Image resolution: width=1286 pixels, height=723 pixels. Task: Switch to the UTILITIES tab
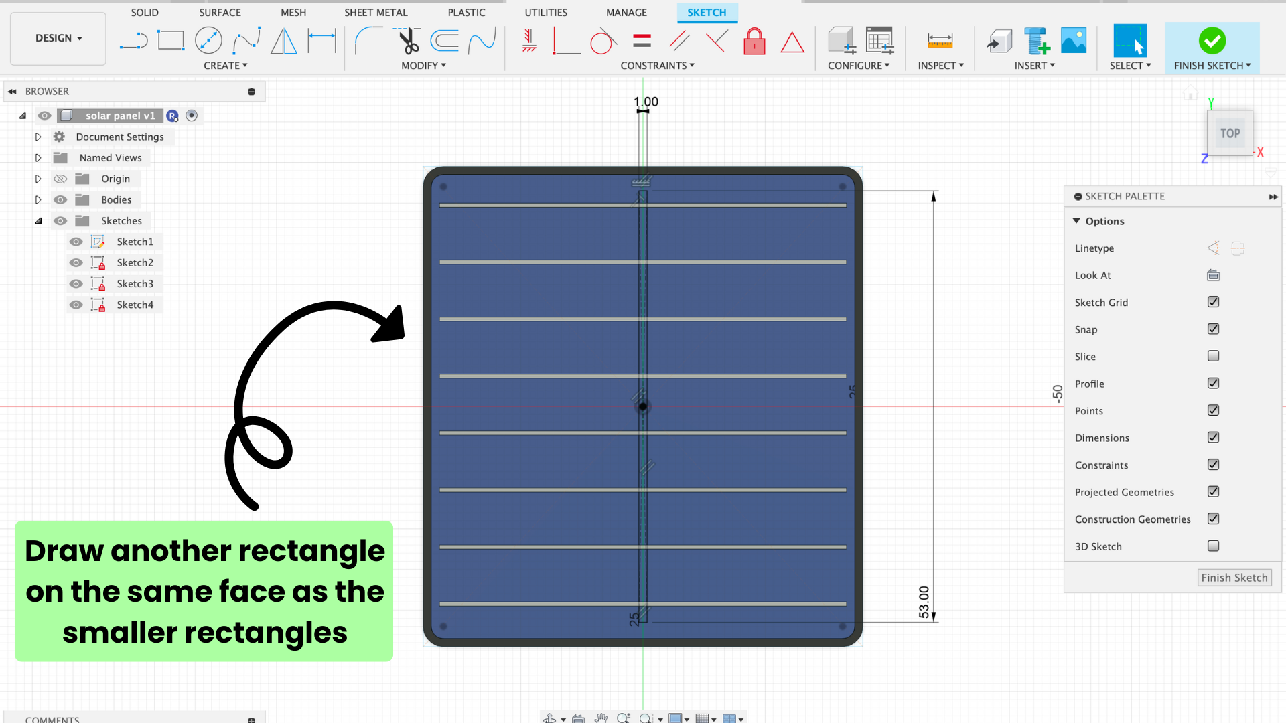(x=546, y=12)
